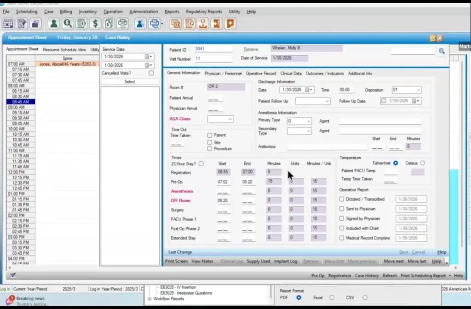Check the Time Out Patient checkbox
Viewport: 471px width, 309px height.
(x=210, y=135)
